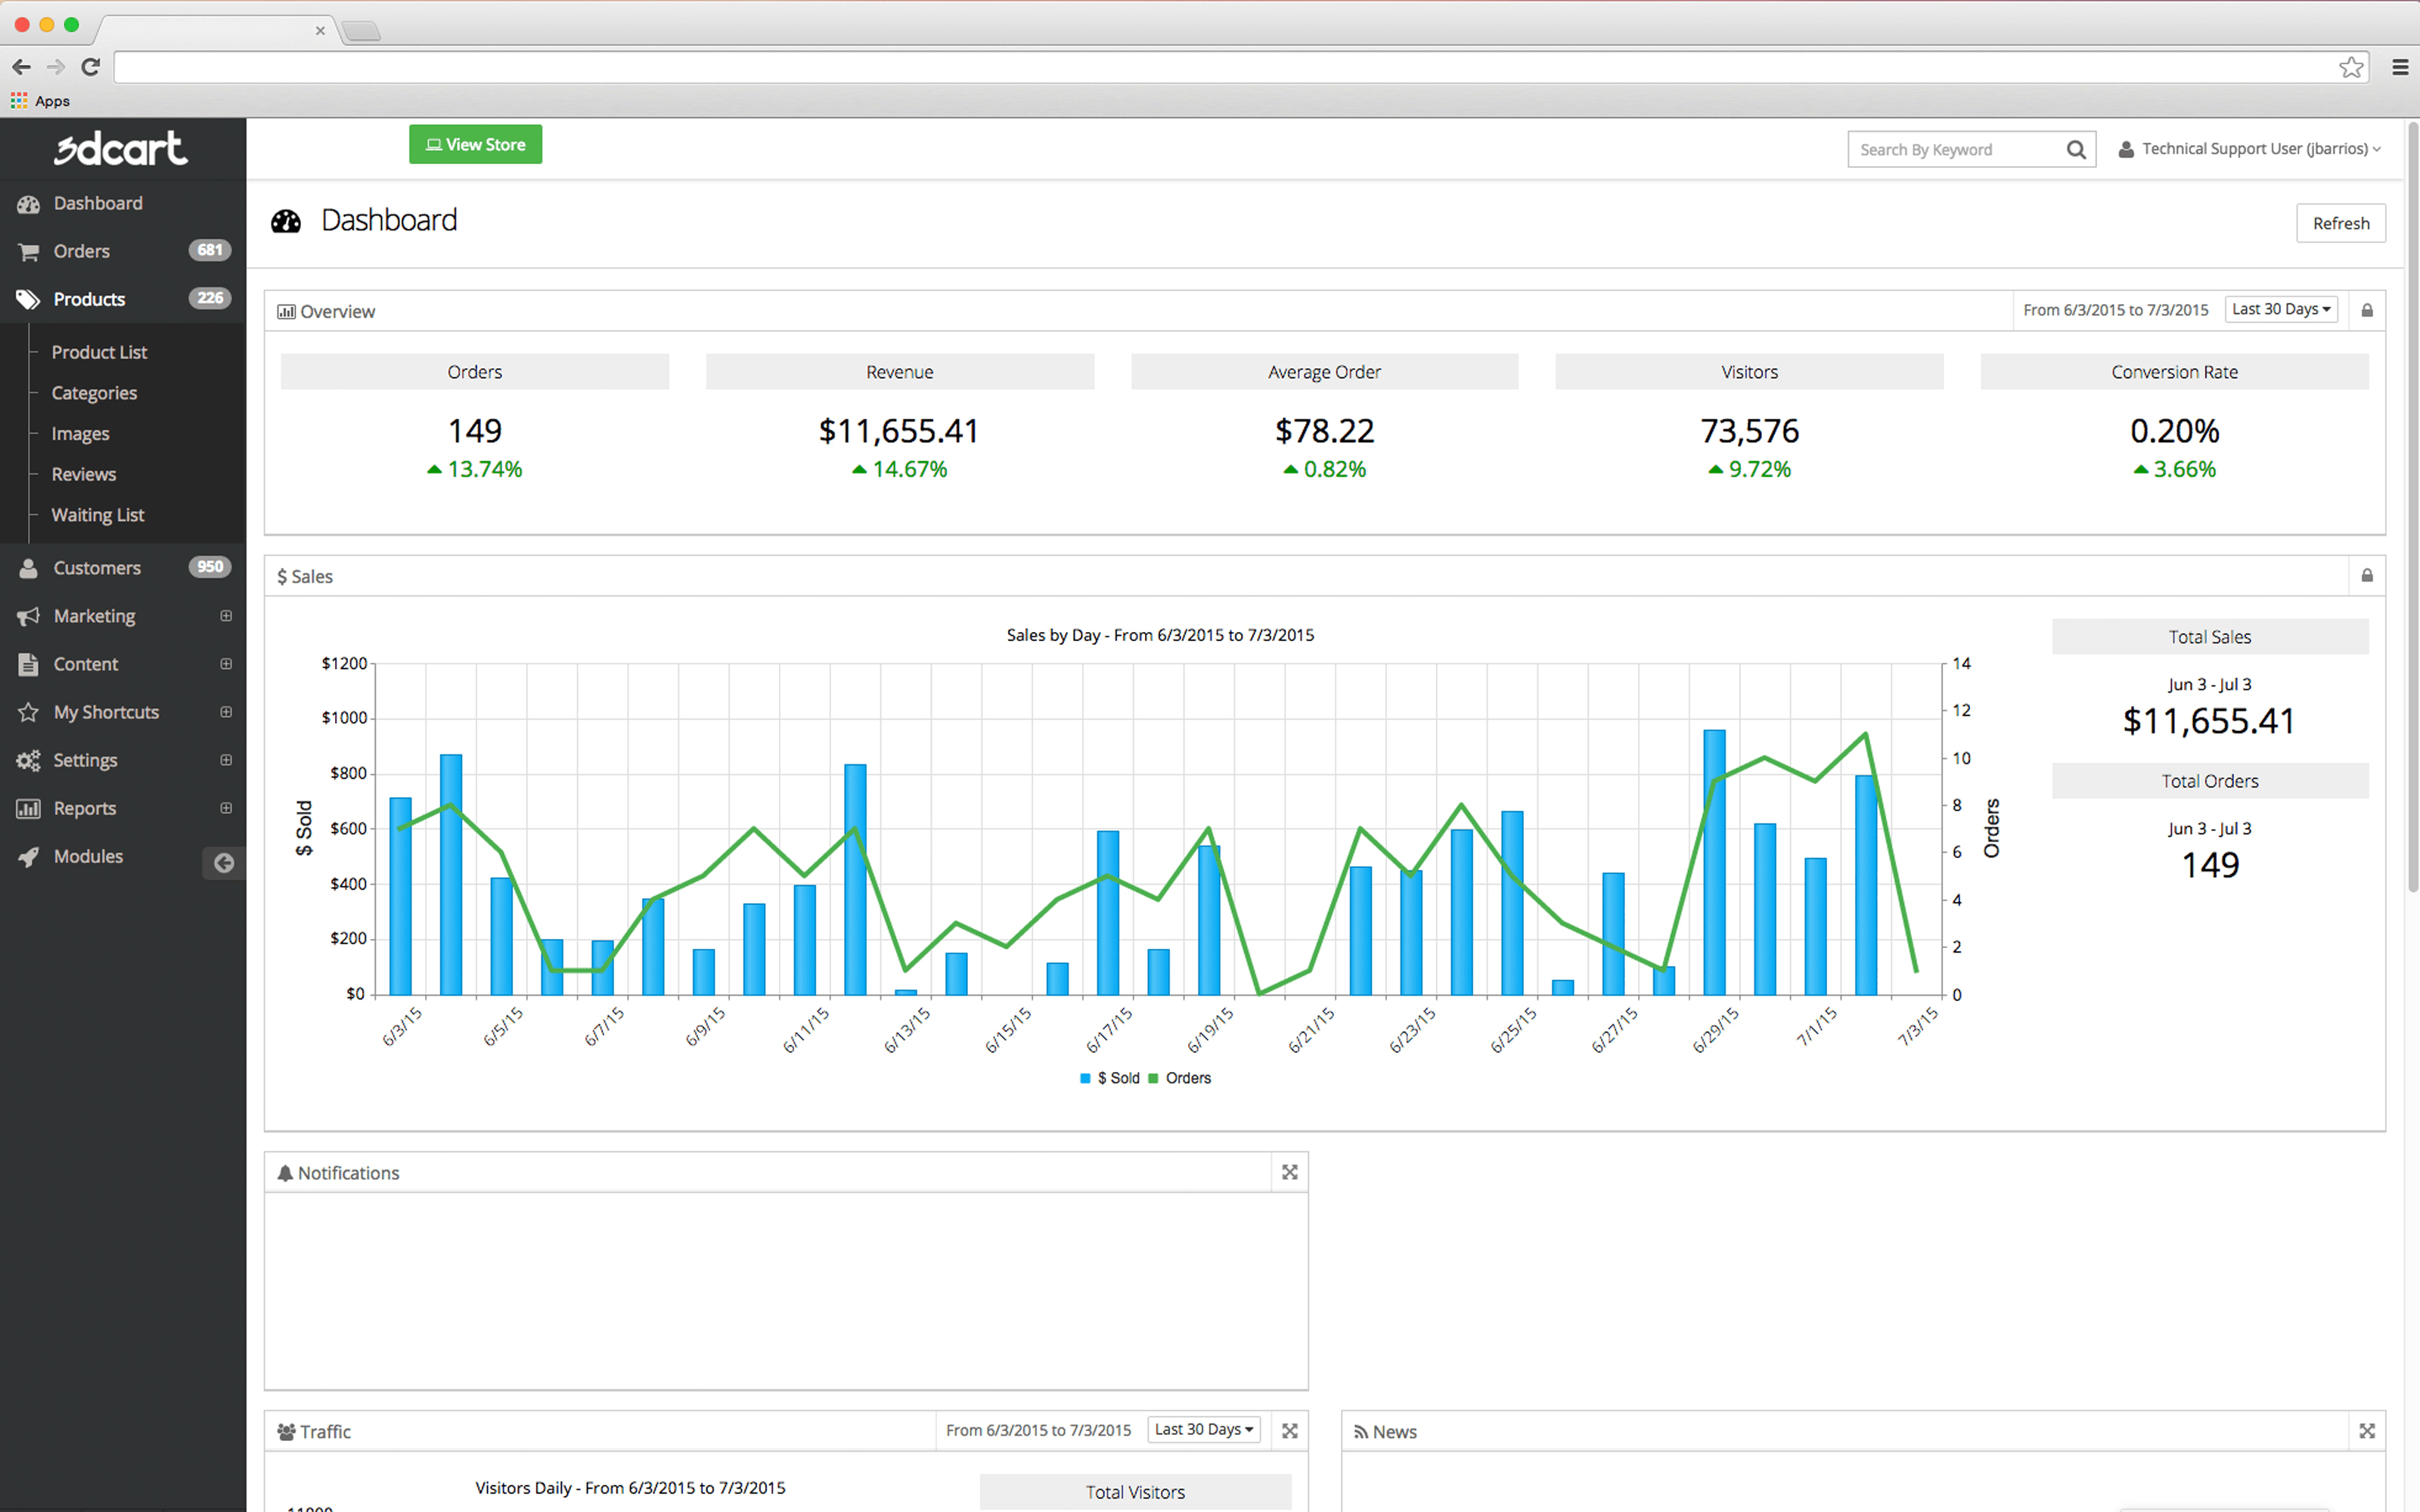This screenshot has width=2420, height=1512.
Task: Open Product List in sidebar
Action: 99,352
